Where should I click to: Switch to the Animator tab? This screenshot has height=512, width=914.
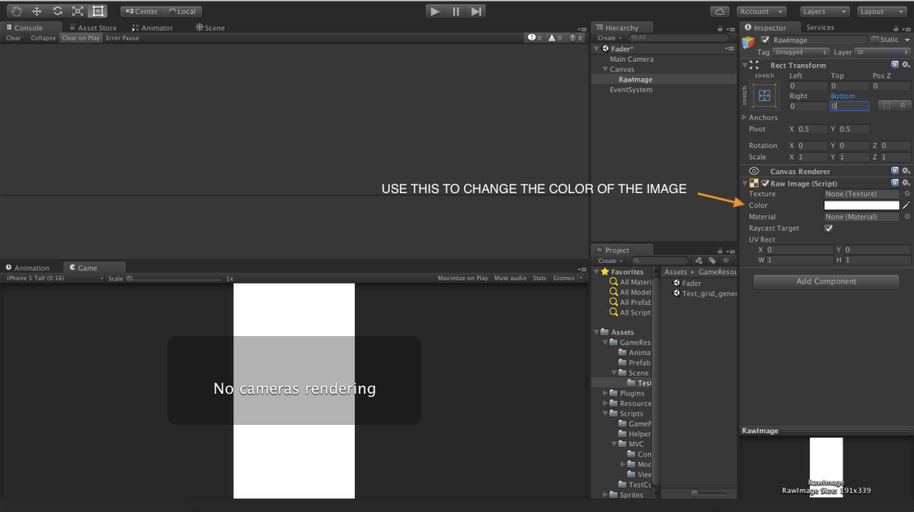(153, 27)
